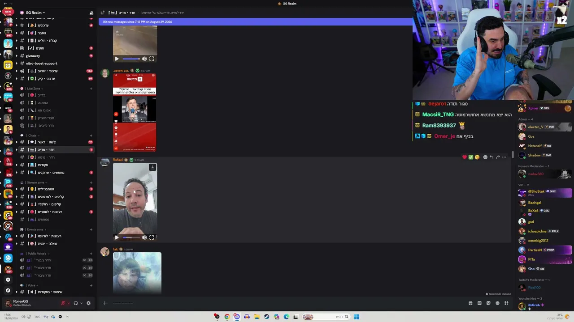Click the reply arrow on Rafael's message
This screenshot has height=322, width=574.
[491, 157]
